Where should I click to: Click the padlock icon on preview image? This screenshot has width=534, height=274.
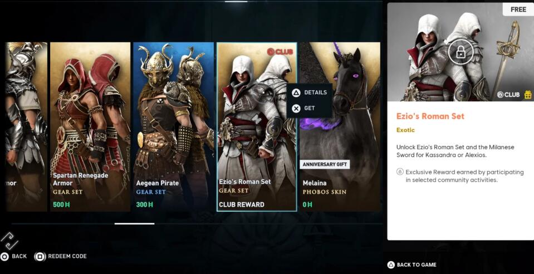coord(460,52)
